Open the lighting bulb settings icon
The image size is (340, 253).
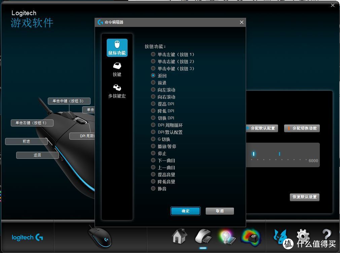click(x=227, y=238)
